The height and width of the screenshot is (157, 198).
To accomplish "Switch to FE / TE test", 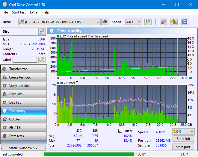I will 24,128.
